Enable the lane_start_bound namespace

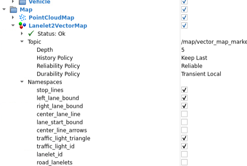click(184, 122)
